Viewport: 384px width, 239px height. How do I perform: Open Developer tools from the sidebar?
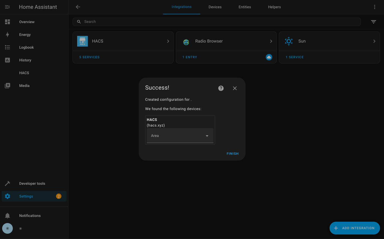(x=32, y=183)
